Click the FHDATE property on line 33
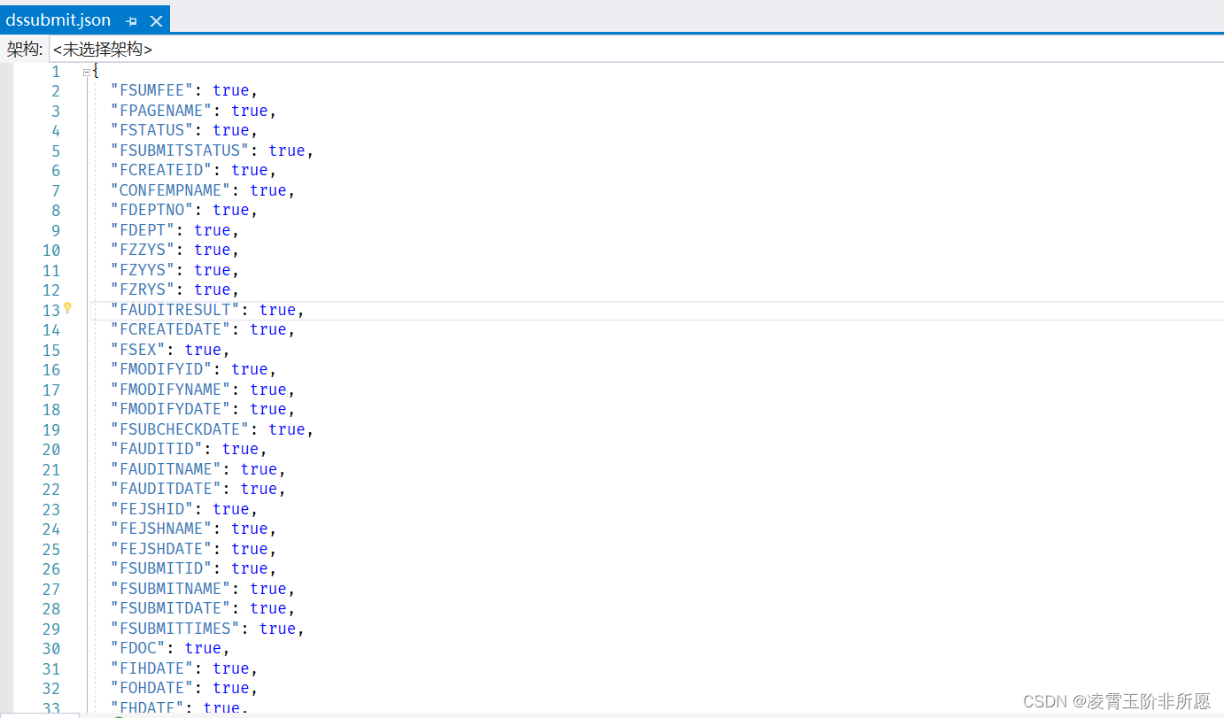The height and width of the screenshot is (718, 1224). pyautogui.click(x=143, y=707)
